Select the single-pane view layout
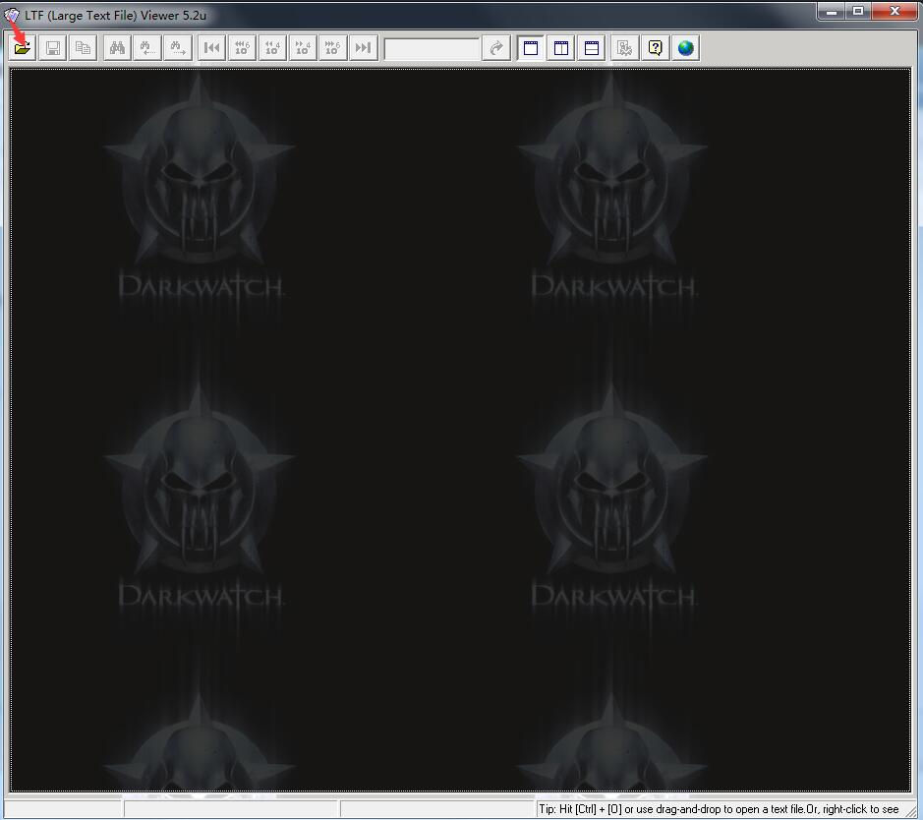Screen dimensions: 923x820 (x=531, y=47)
